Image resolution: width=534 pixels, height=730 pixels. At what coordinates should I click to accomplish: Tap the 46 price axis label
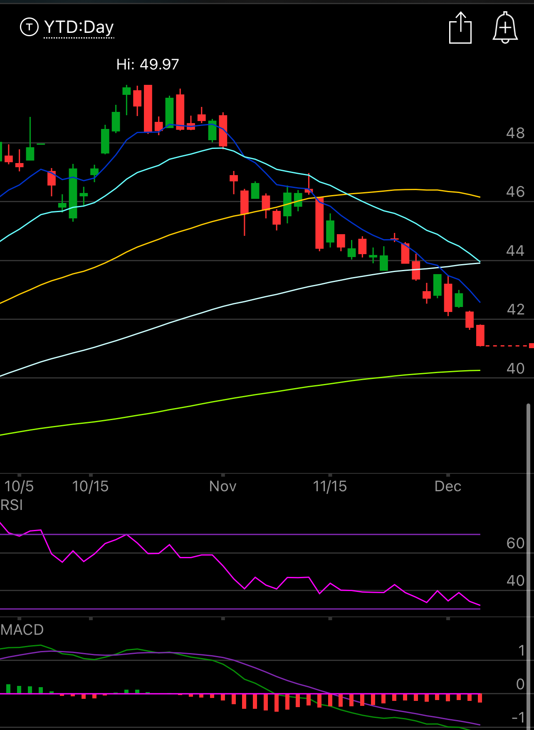coord(515,192)
